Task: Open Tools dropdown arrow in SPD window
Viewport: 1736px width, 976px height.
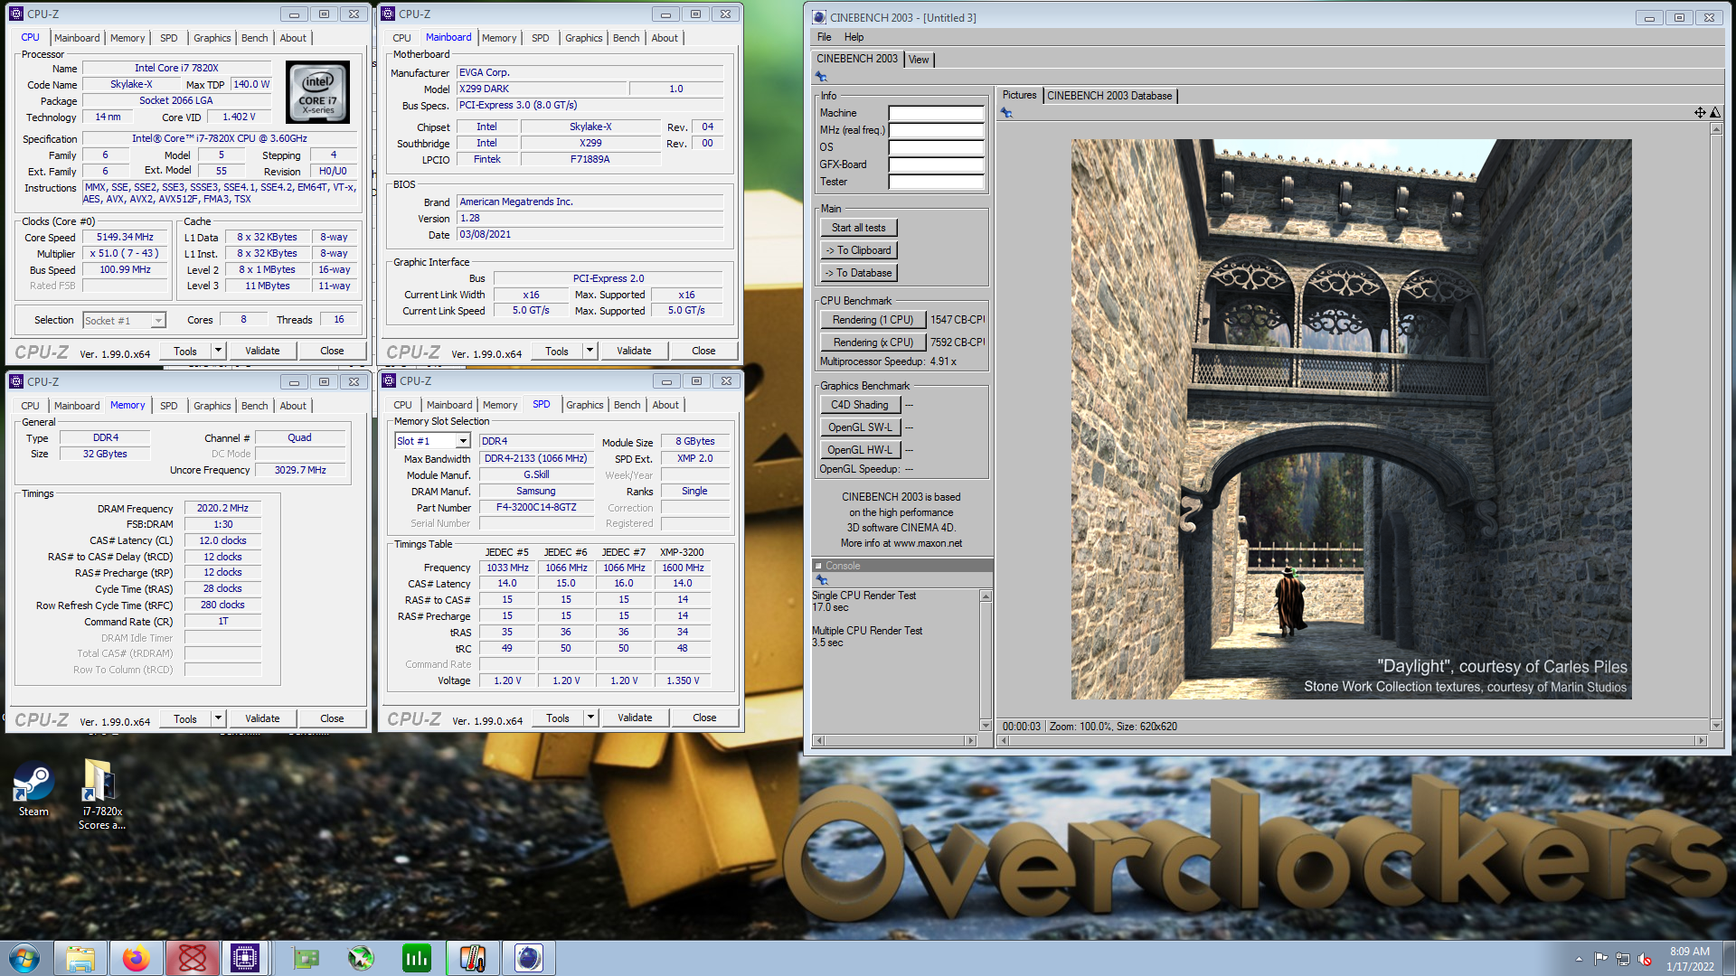Action: [590, 718]
